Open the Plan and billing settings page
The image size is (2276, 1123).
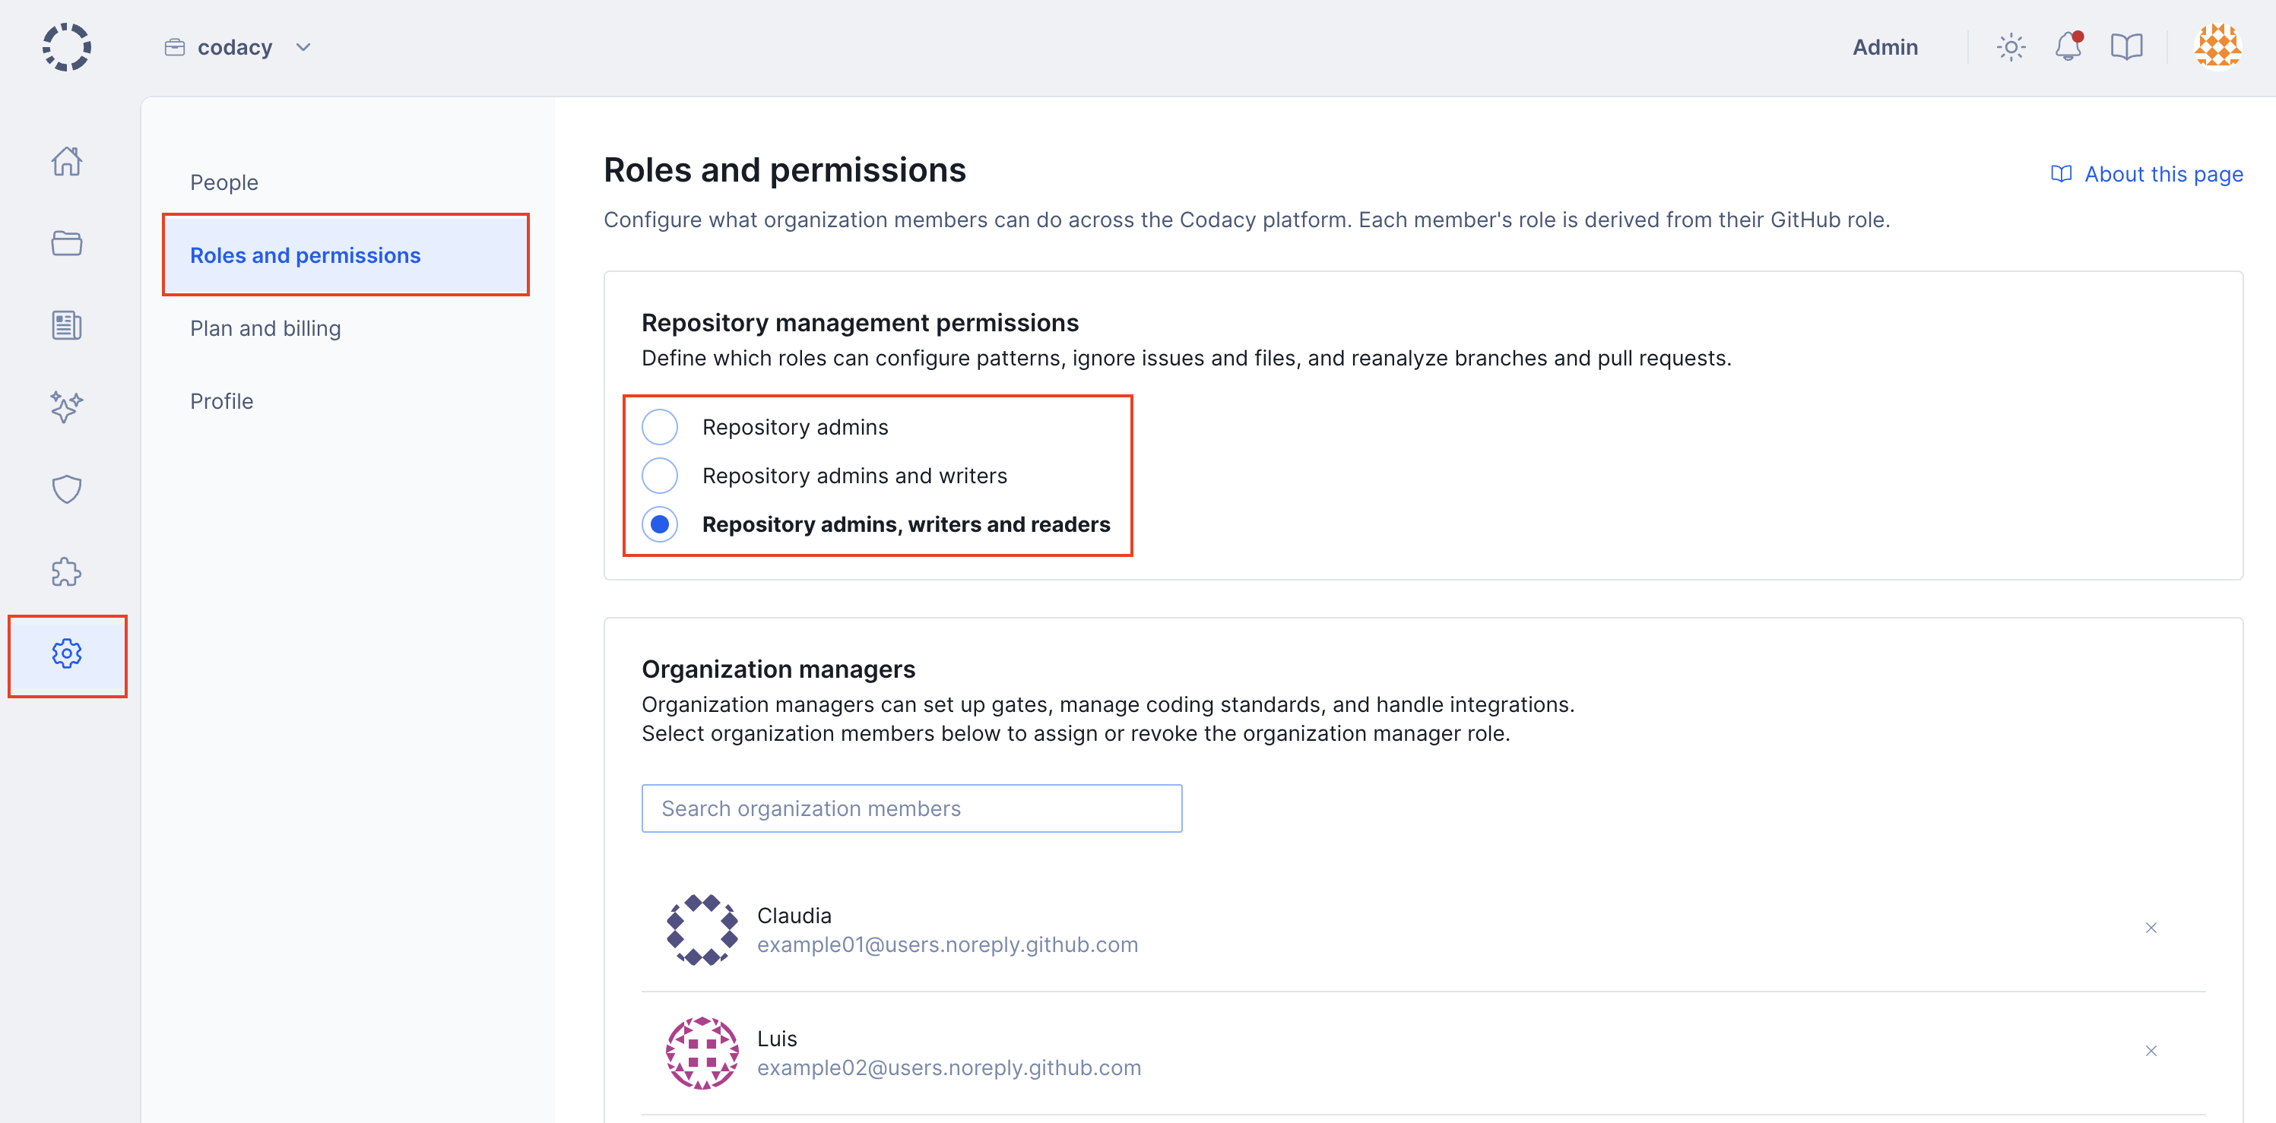tap(265, 327)
